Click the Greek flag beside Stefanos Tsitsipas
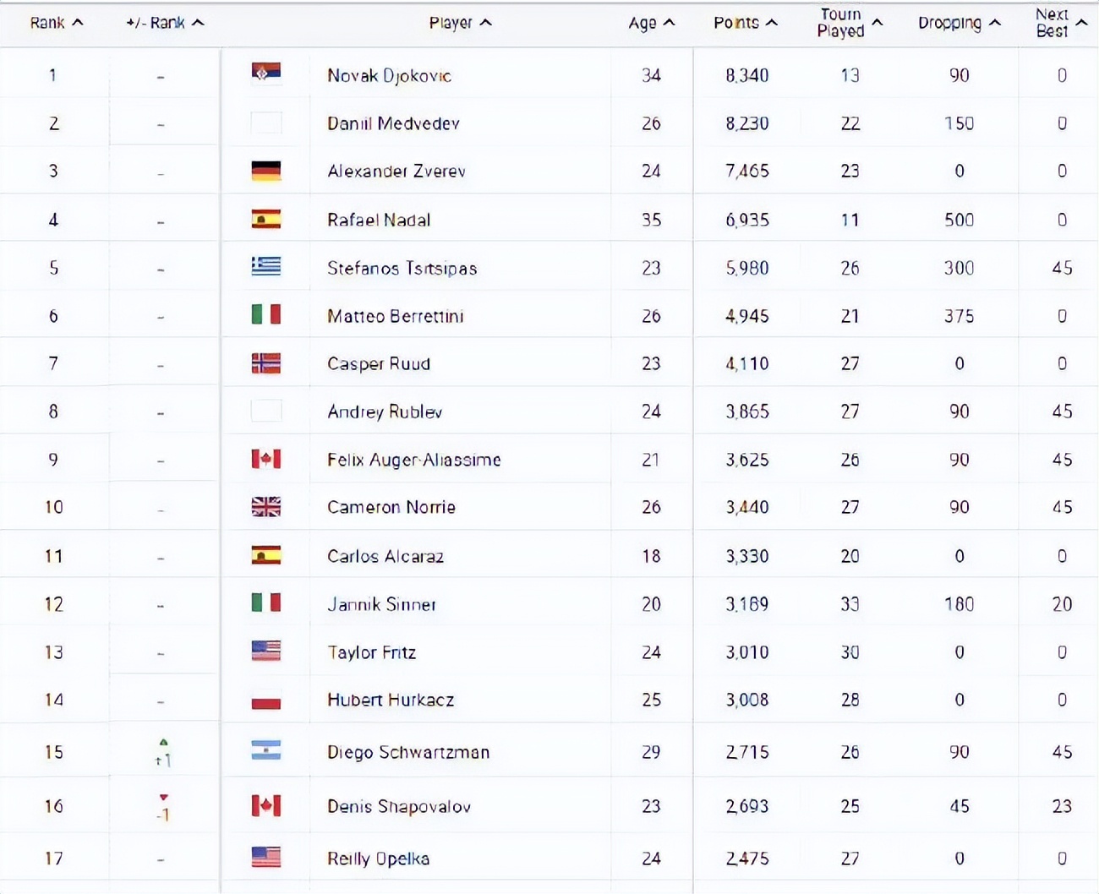1099x894 pixels. click(x=266, y=267)
